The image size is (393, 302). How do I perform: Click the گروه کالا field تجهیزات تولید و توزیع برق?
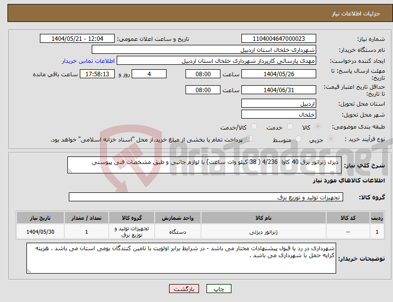pyautogui.click(x=206, y=197)
